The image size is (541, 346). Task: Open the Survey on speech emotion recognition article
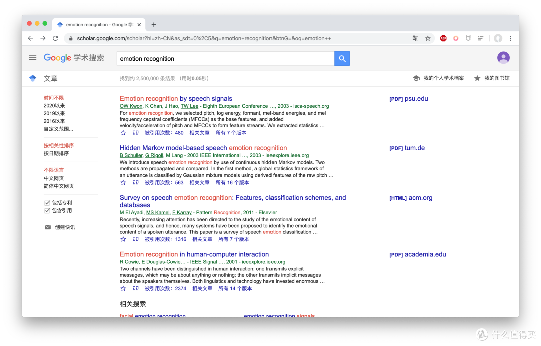coord(232,201)
